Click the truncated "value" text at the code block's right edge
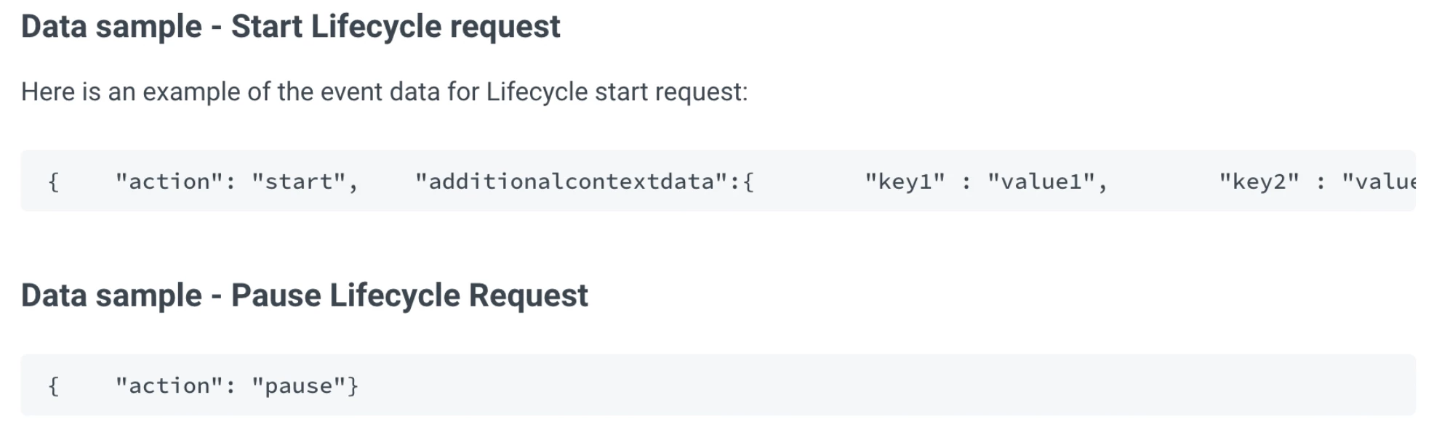 pos(1379,182)
